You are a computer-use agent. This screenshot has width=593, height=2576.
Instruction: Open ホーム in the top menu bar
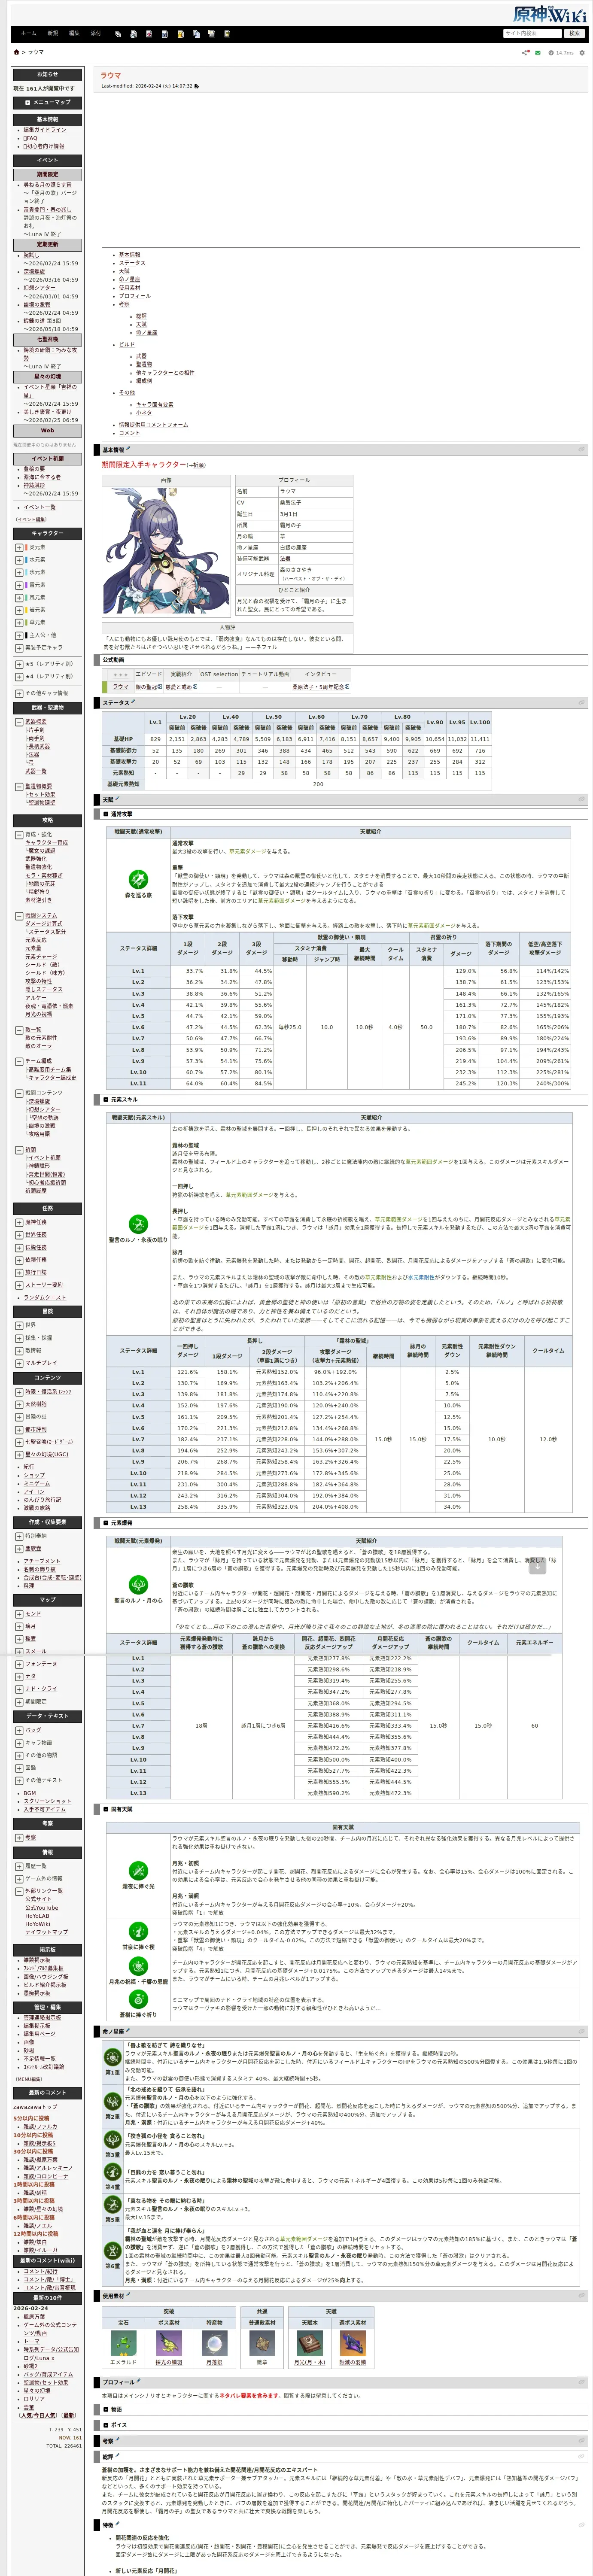click(29, 33)
